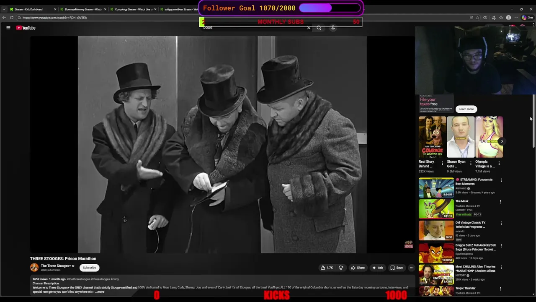Open media control icon in toolbar
Image resolution: width=536 pixels, height=302 pixels.
click(x=493, y=18)
